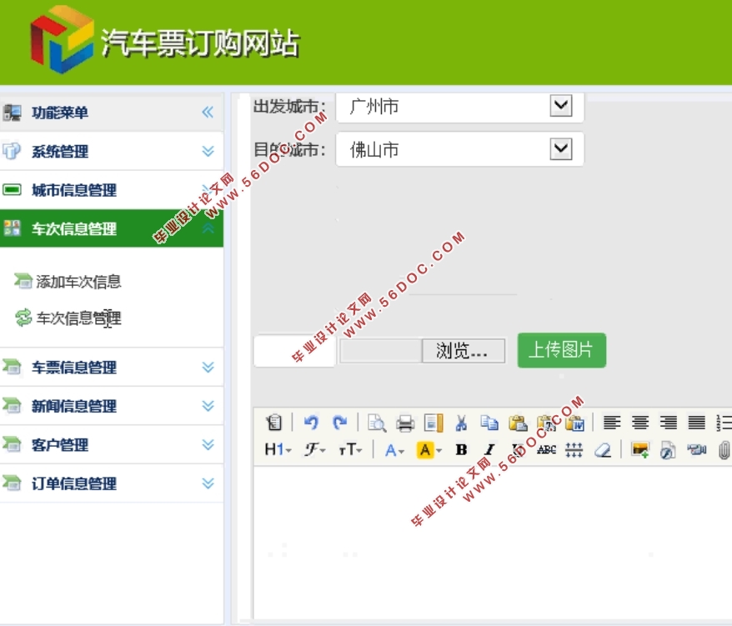Click the line height spacing icon
Viewport: 732px width, 626px height.
coord(574,449)
